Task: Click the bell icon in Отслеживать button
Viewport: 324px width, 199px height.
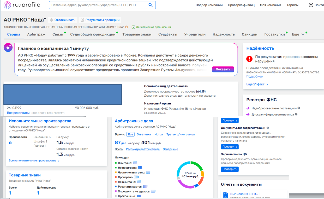Action: [x=52, y=20]
